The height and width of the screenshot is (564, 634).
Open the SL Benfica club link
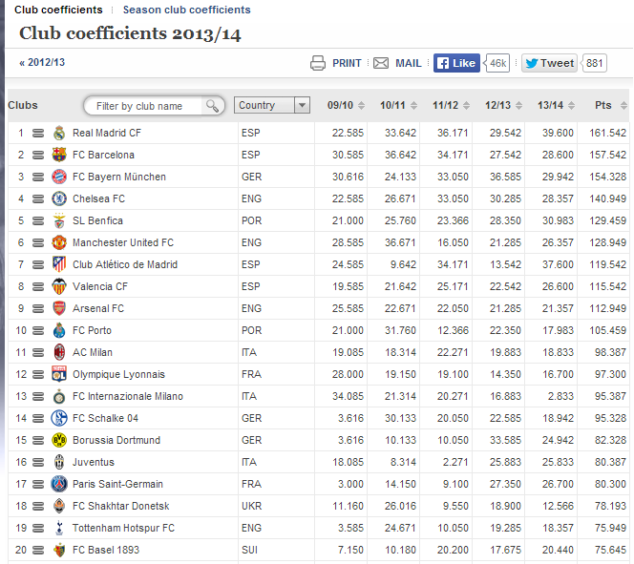(97, 220)
